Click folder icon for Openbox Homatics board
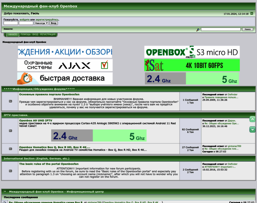 [x=10, y=149]
